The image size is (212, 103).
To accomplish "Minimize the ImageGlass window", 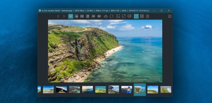I will click(x=154, y=10).
